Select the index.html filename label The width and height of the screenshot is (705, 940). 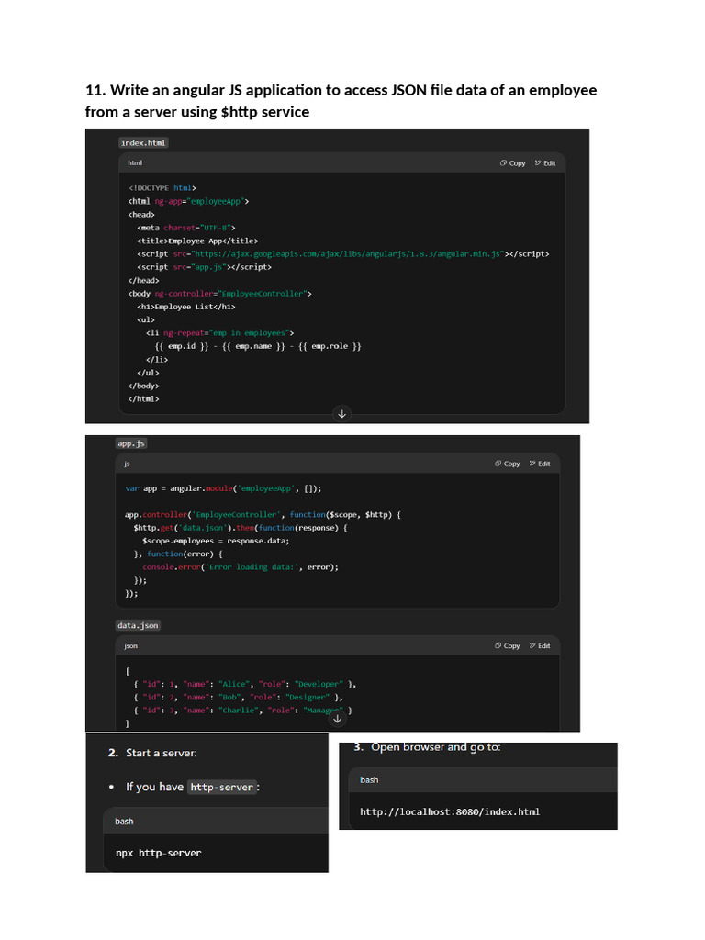[144, 142]
